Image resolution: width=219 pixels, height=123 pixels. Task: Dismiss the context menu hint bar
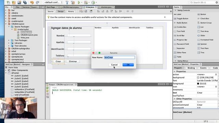[x=165, y=17]
